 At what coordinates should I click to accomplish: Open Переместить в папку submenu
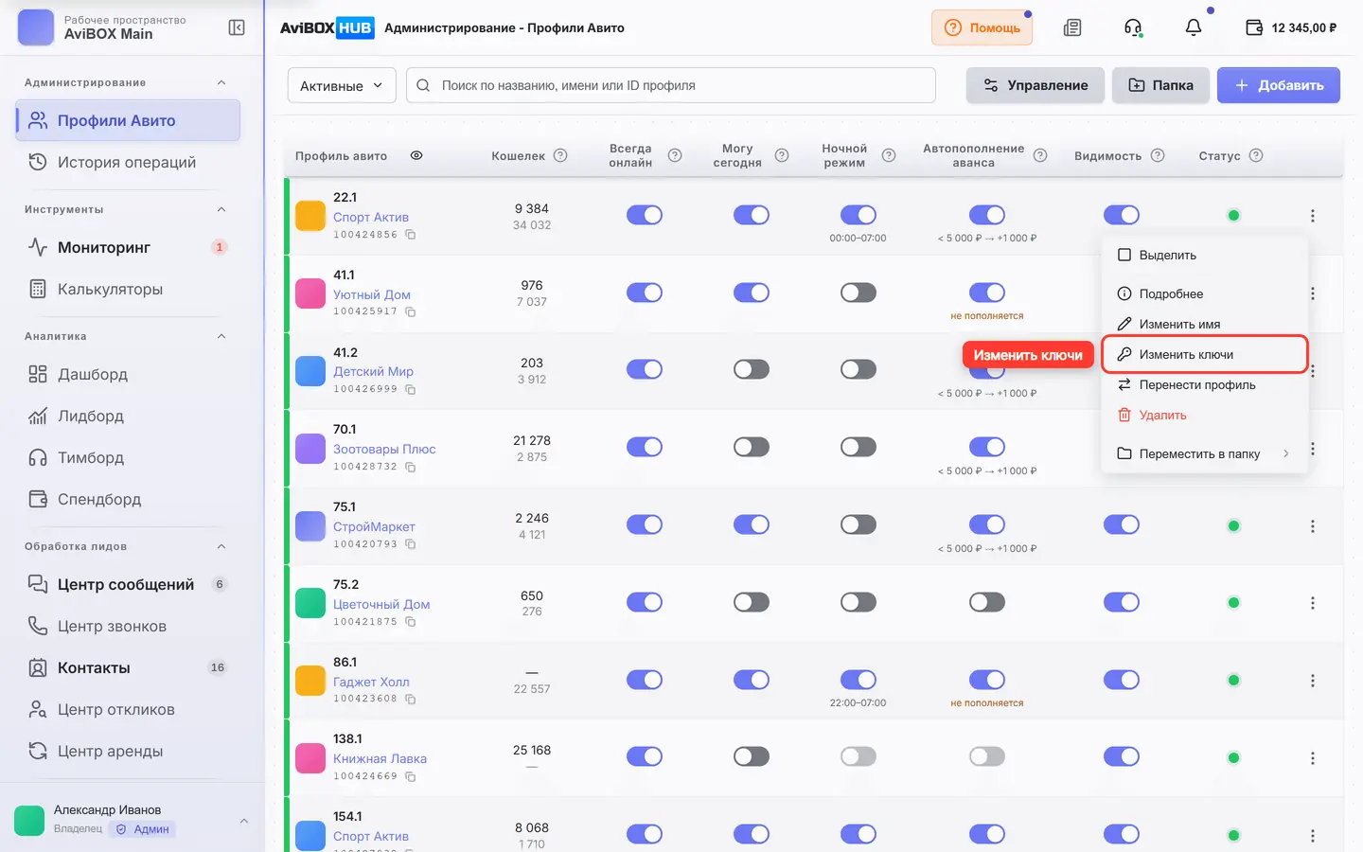(x=1205, y=453)
